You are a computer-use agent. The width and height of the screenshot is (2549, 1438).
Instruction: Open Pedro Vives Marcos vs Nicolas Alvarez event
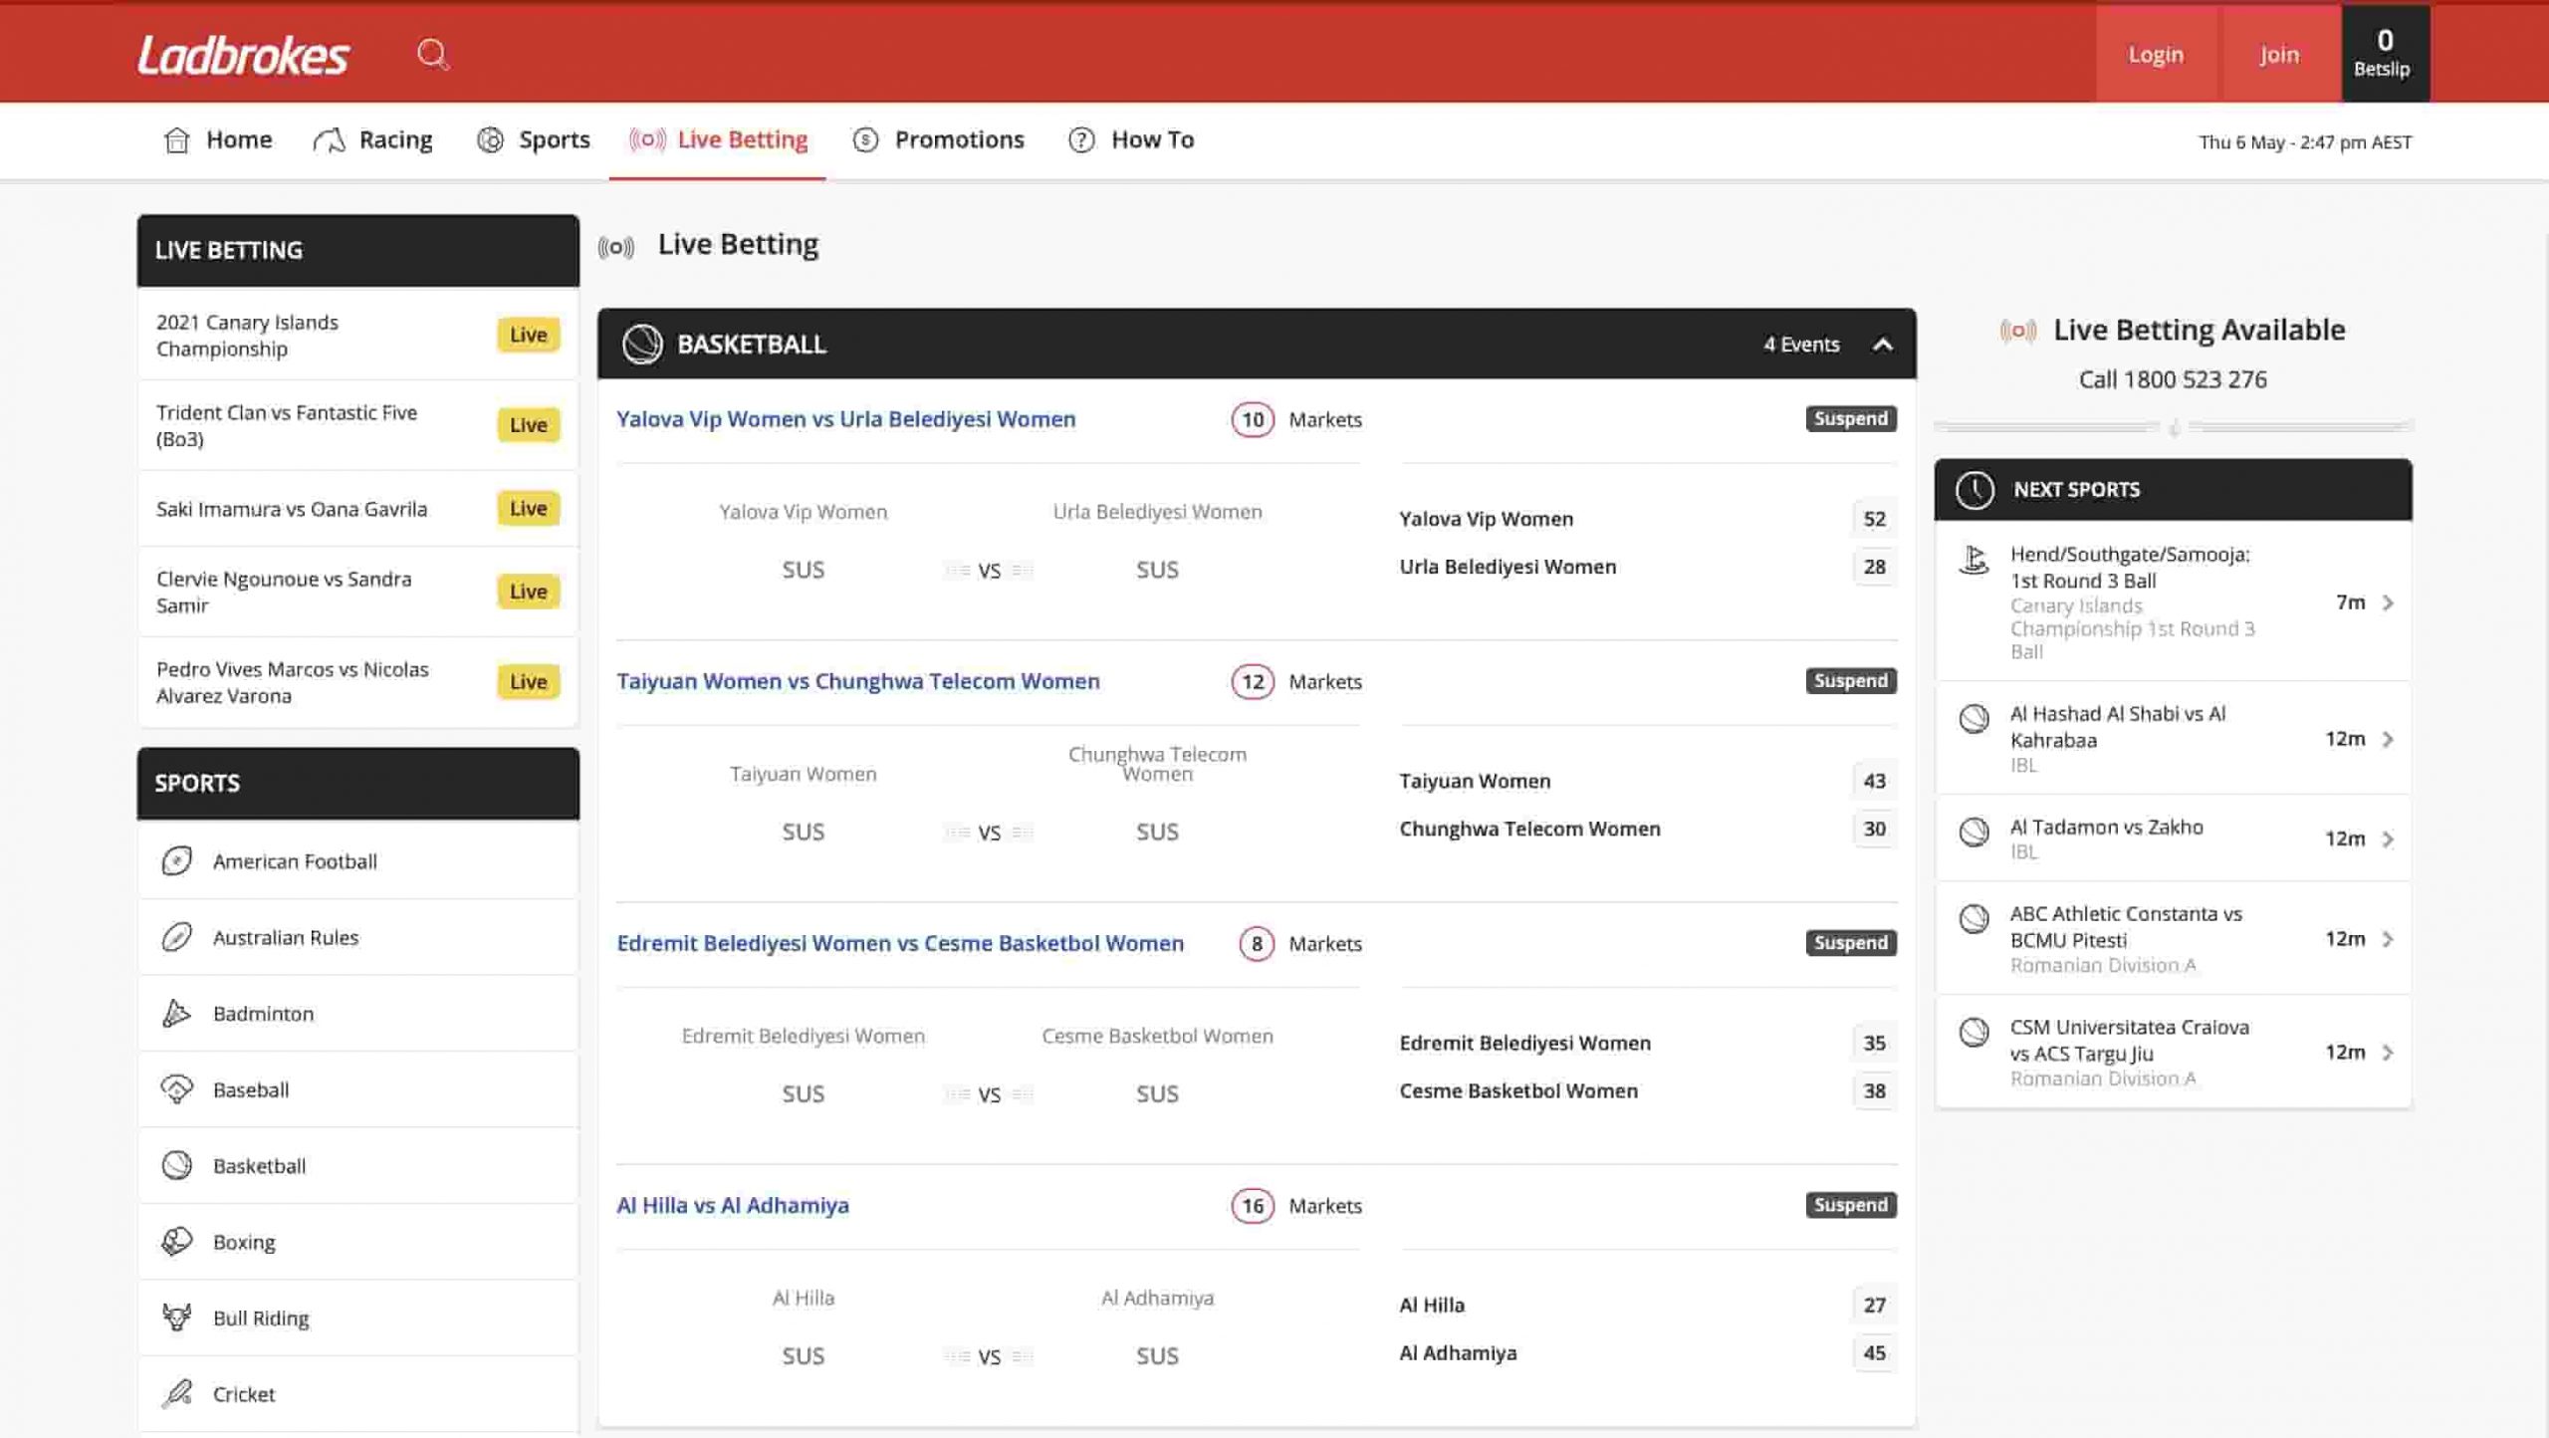point(357,682)
